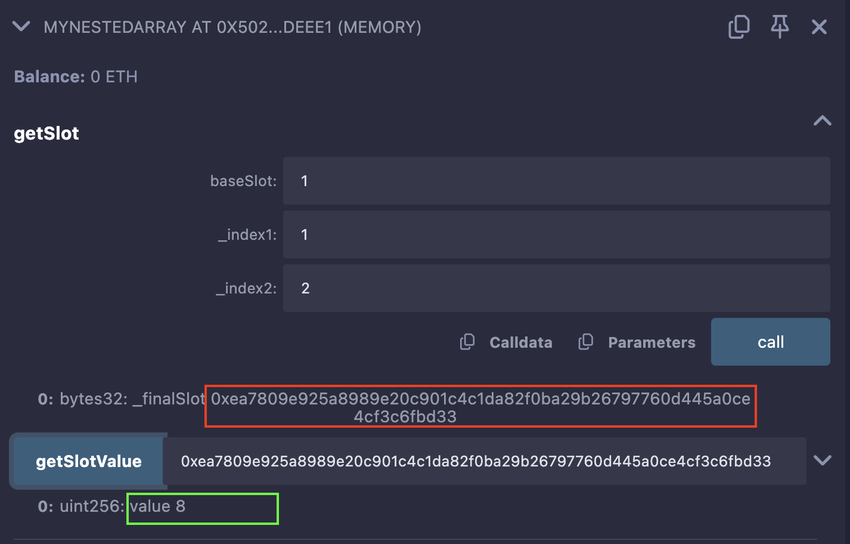Focus the baseSlot input field
850x544 pixels.
tap(556, 181)
